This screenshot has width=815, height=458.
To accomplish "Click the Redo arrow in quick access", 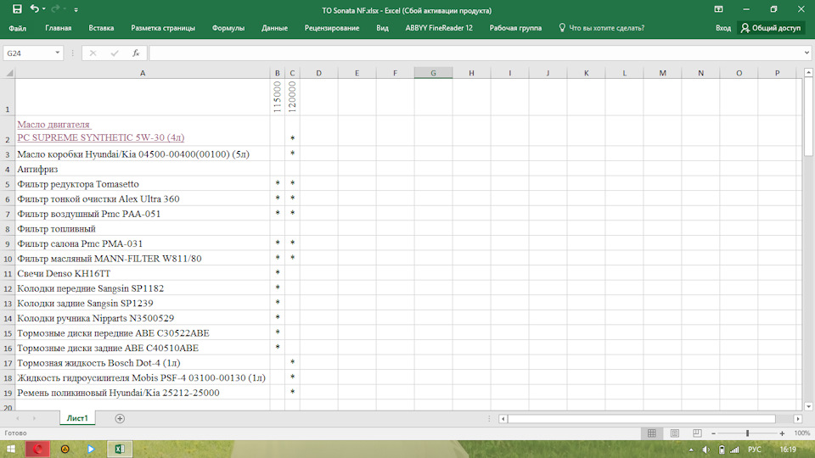I will (56, 8).
